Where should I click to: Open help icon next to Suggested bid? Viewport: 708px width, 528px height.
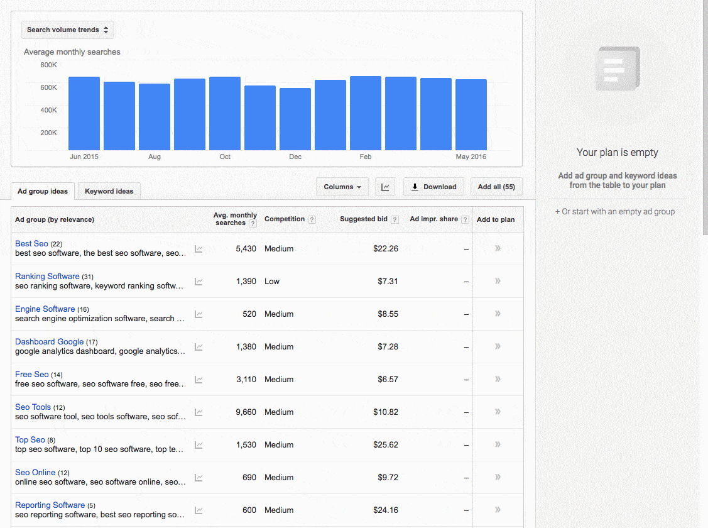coord(395,219)
